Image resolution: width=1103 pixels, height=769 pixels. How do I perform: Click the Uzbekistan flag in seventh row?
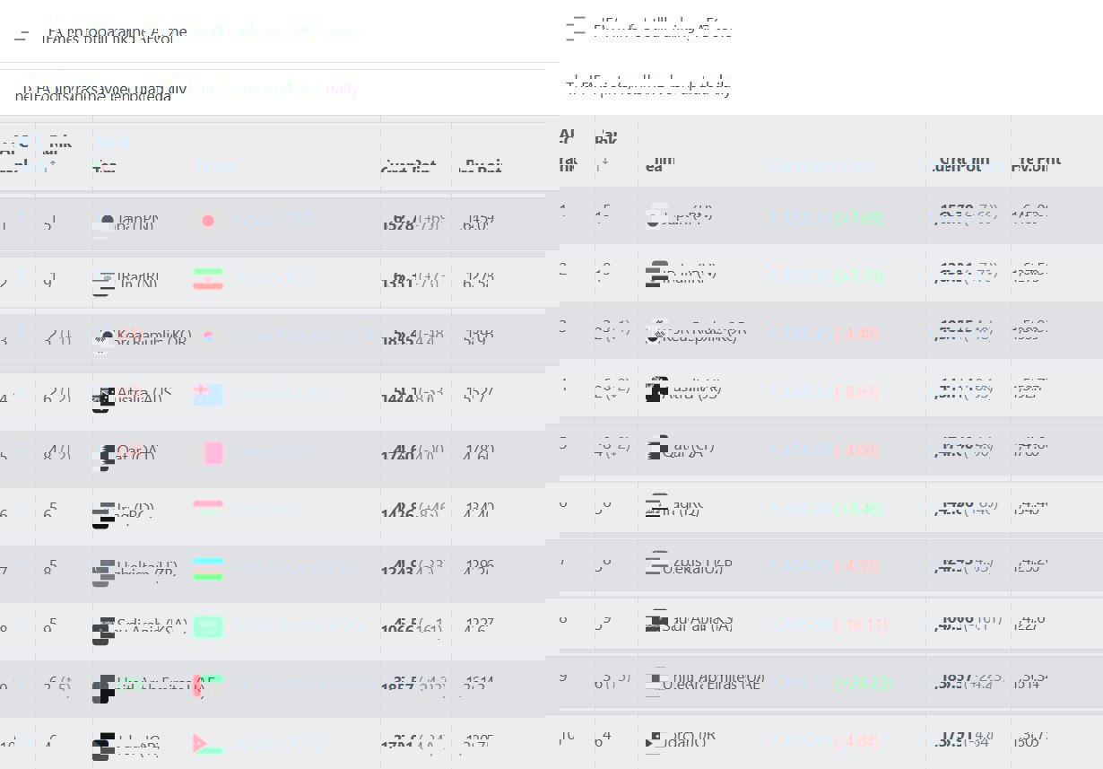pos(208,569)
